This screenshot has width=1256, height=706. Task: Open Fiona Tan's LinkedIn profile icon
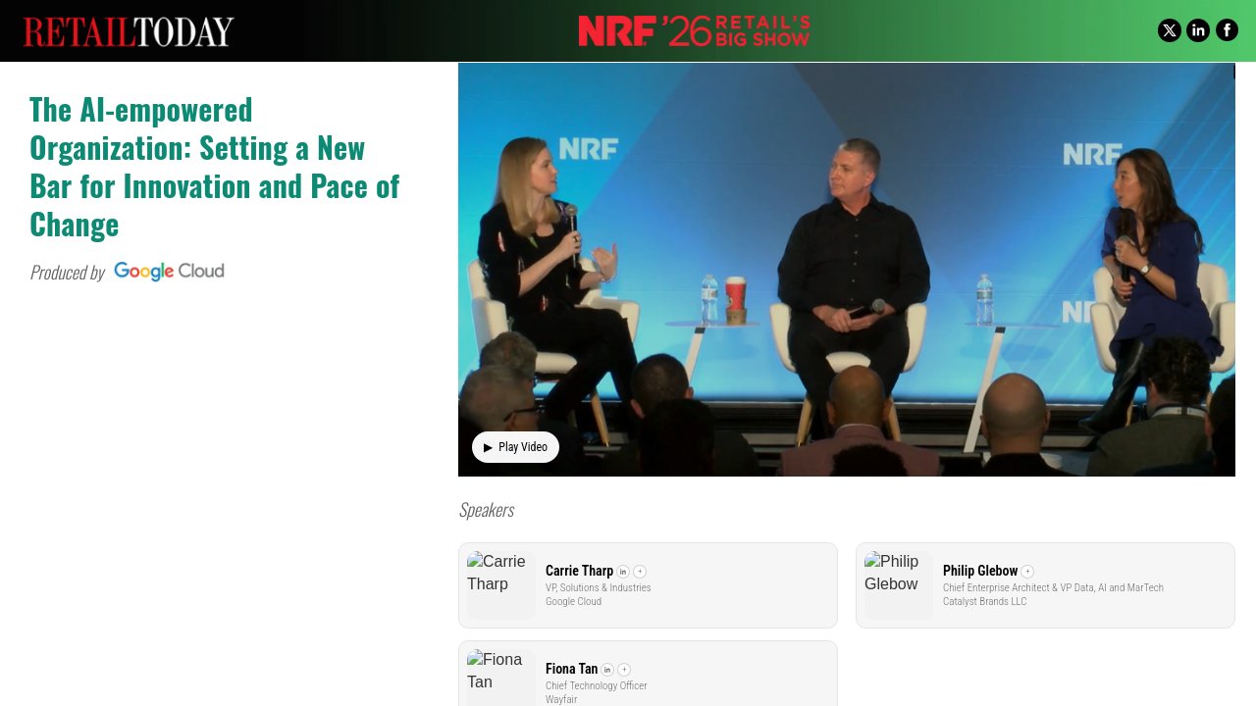click(x=607, y=670)
